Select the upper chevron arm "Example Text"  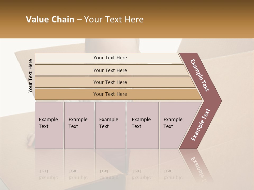point(199,75)
